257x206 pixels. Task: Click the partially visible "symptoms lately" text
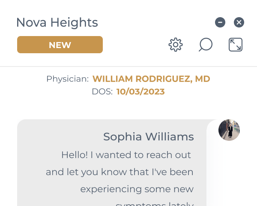(154, 203)
